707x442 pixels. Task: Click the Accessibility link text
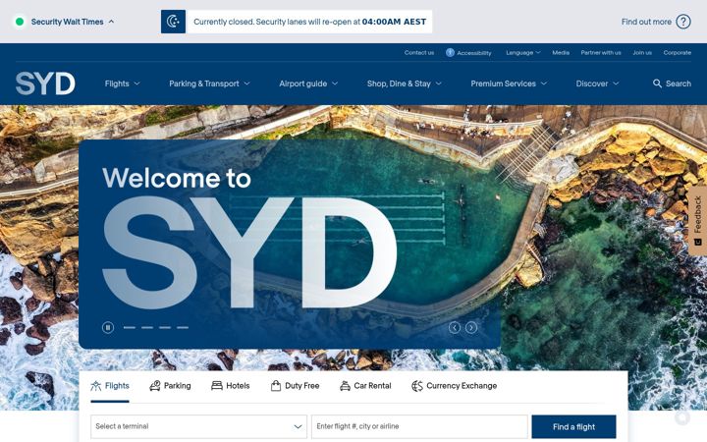pos(474,53)
